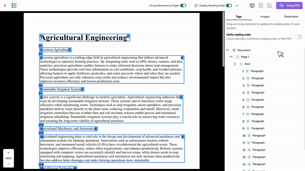This screenshot has height=171, width=305.
Task: Open the Bookmarks tab
Action: tap(291, 17)
